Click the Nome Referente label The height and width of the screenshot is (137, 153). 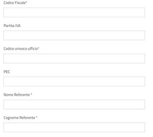(x=17, y=95)
